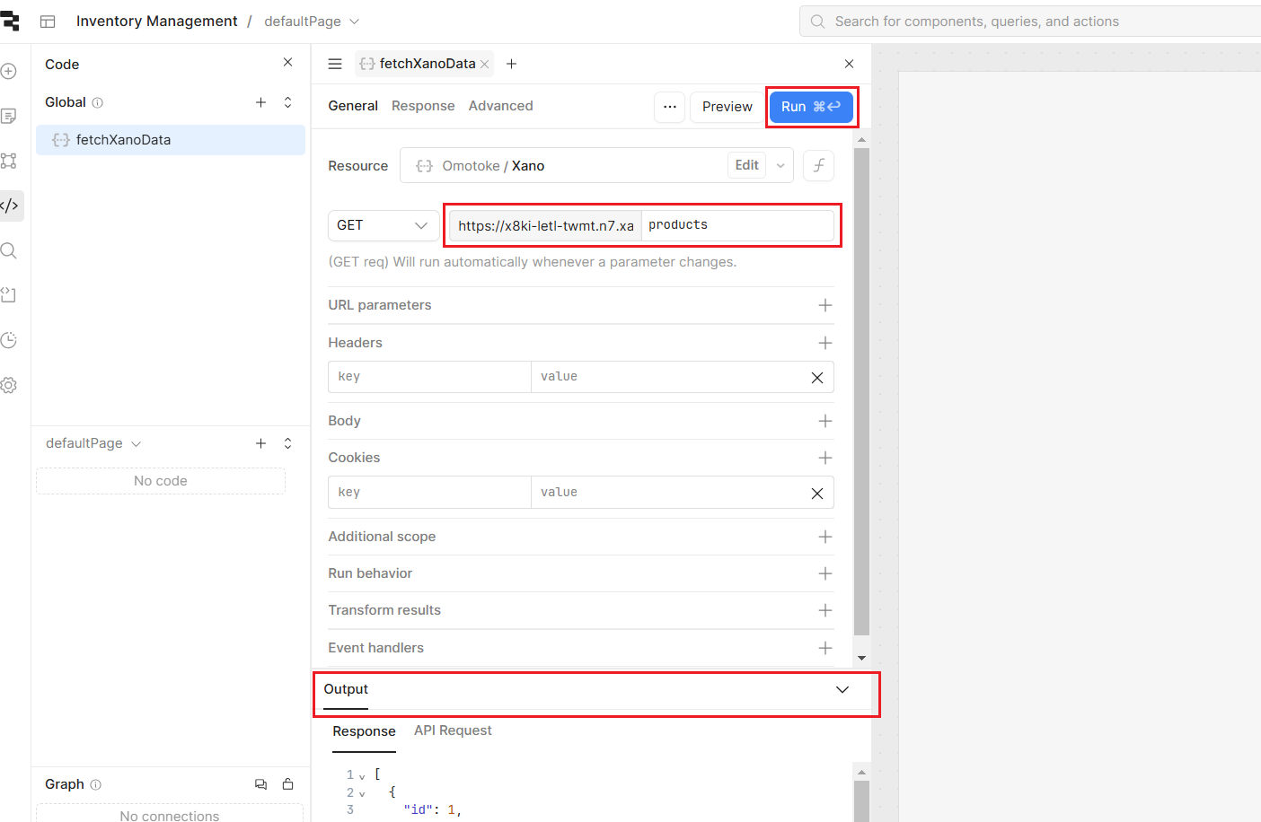
Task: Open the defaultPage scope dropdown in Code panel
Action: (93, 443)
